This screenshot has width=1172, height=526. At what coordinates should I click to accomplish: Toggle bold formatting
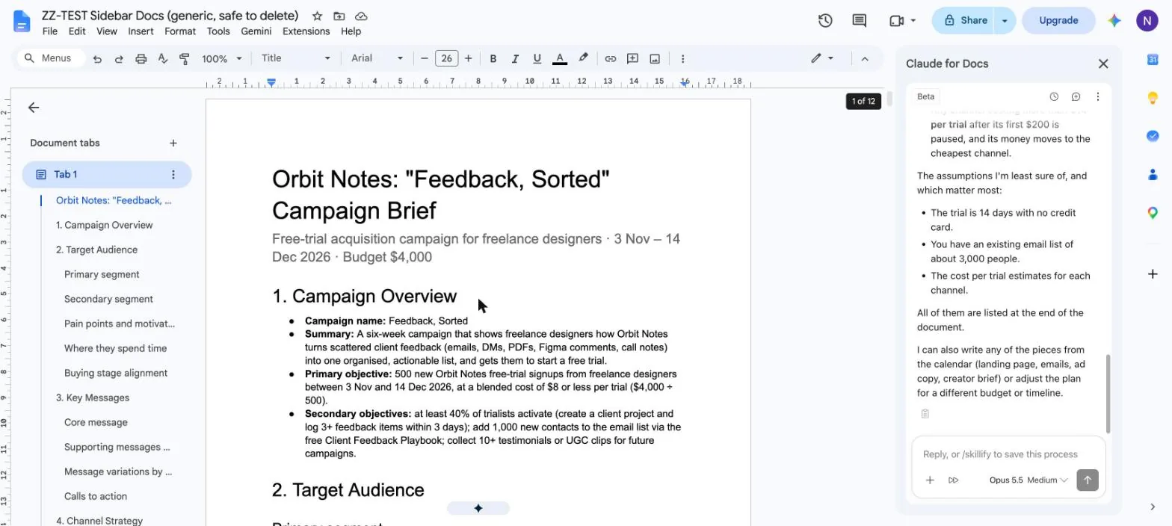point(493,58)
